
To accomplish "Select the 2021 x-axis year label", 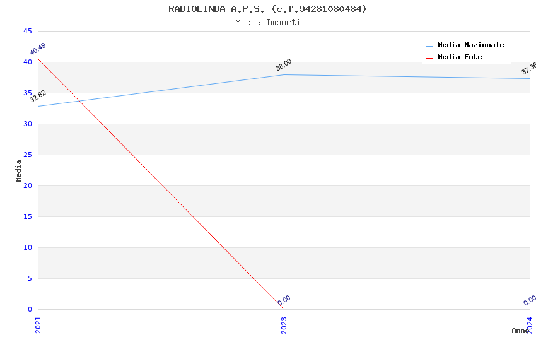I will (x=38, y=324).
